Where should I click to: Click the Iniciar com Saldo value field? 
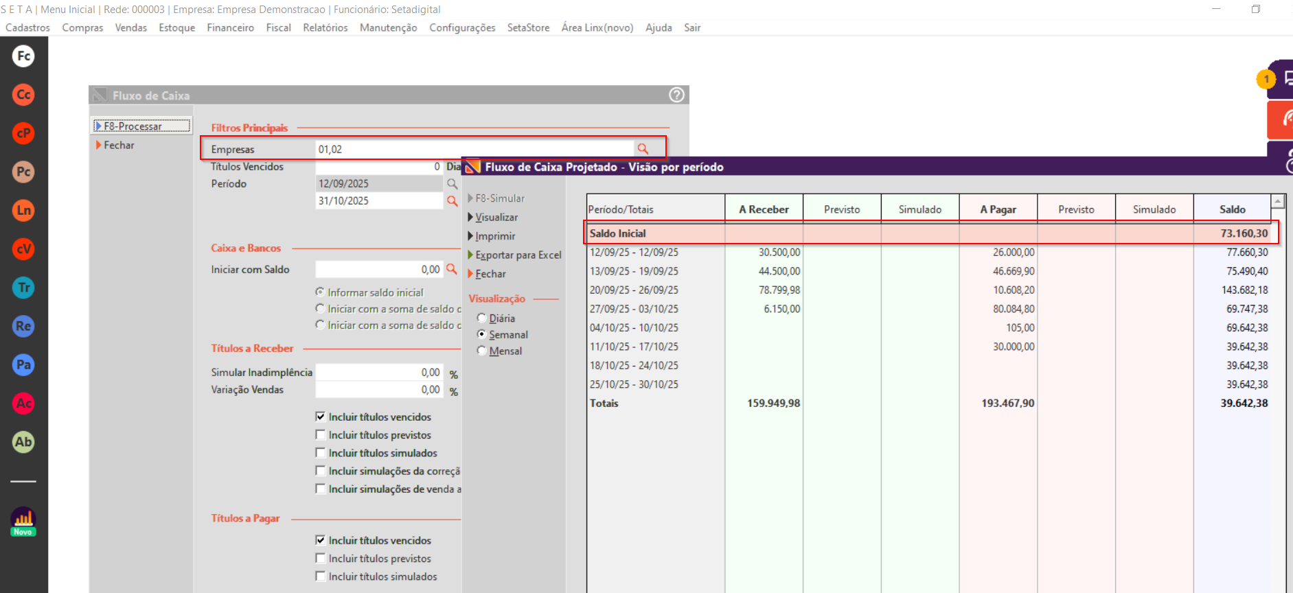pos(379,269)
